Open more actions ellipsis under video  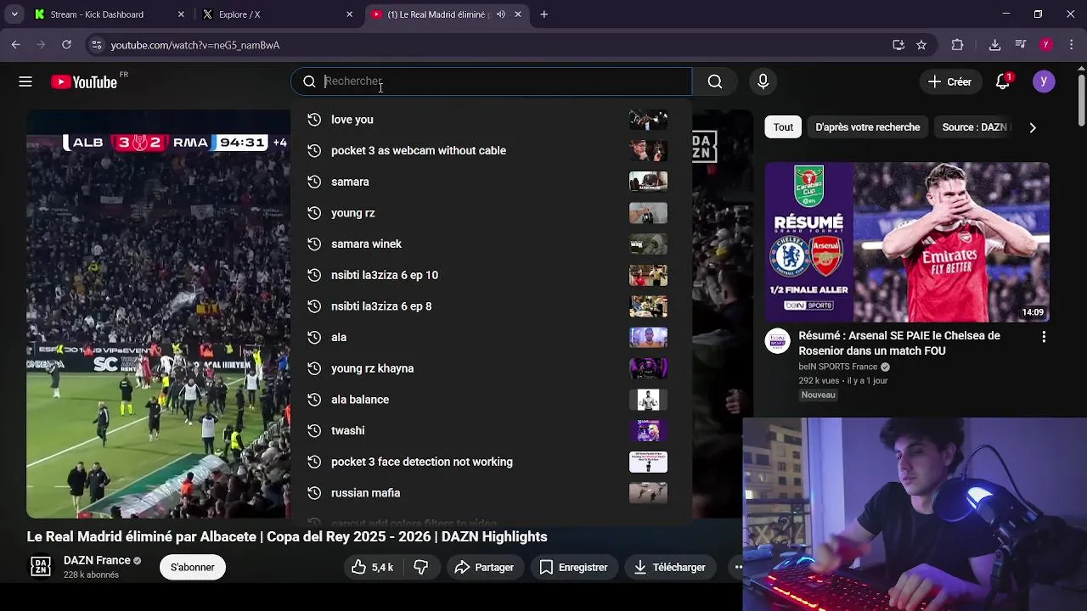pyautogui.click(x=738, y=567)
